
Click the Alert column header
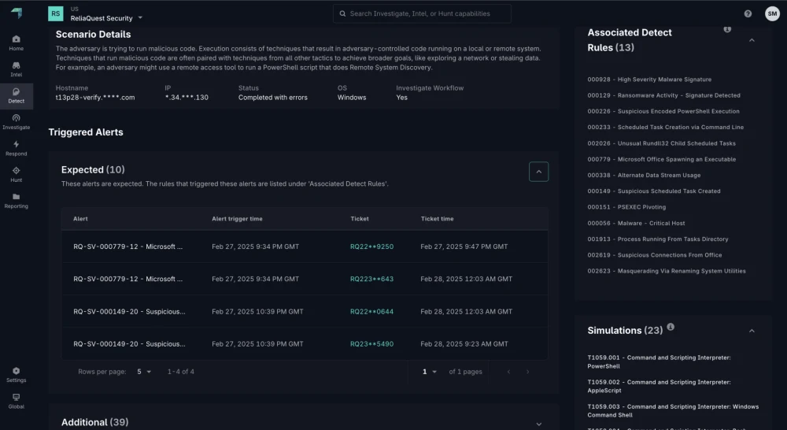(x=80, y=219)
